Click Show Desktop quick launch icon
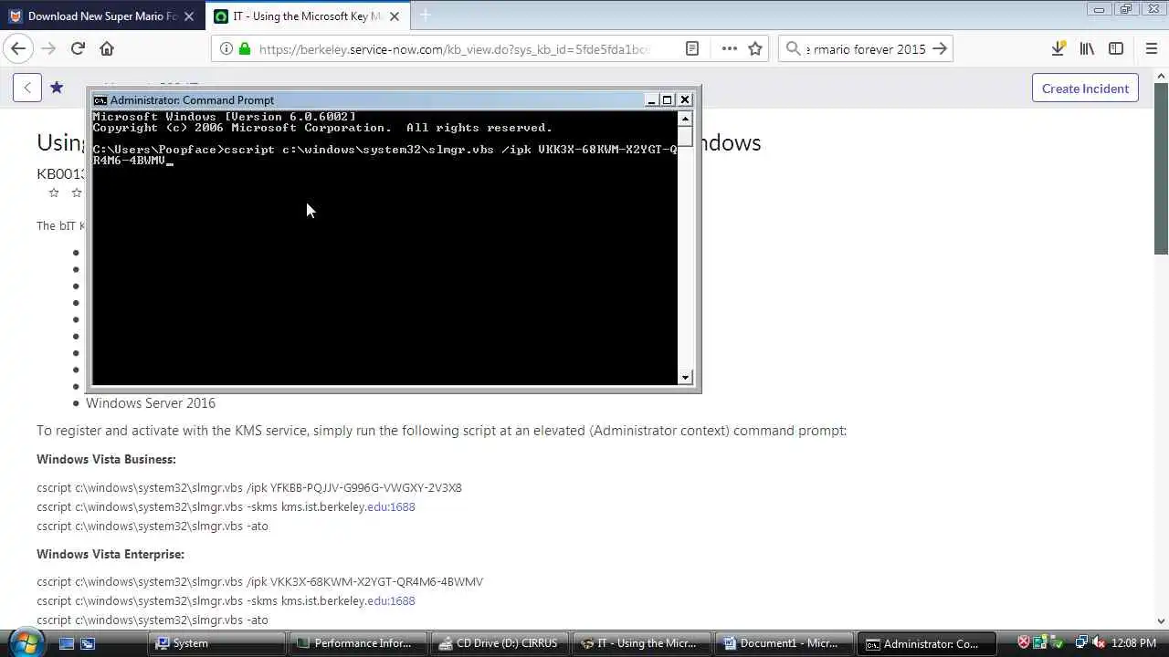The width and height of the screenshot is (1169, 657). (66, 643)
